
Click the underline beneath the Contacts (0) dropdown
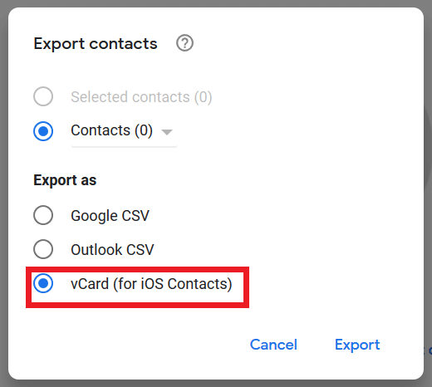pos(124,146)
